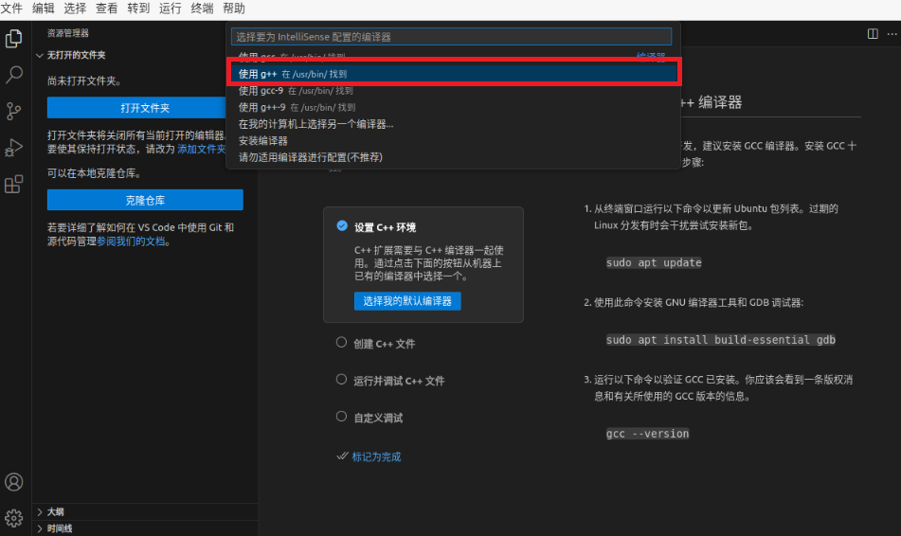901x536 pixels.
Task: Follow the 参阅我们的文档 link
Action: pos(131,241)
